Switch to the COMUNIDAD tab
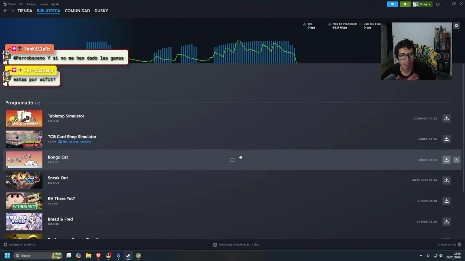The height and width of the screenshot is (261, 465). (x=77, y=11)
